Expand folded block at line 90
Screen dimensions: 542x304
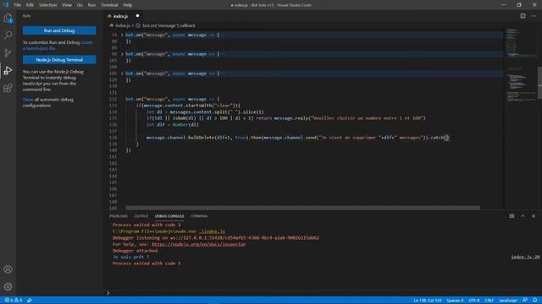tap(122, 54)
